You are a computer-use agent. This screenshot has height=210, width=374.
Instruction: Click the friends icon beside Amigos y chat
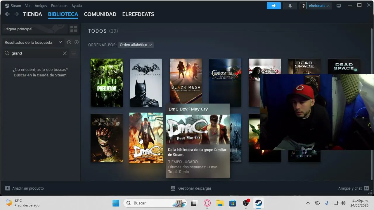366,188
